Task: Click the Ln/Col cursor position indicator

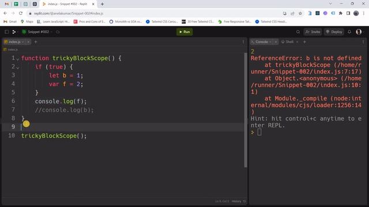Action: pyautogui.click(x=222, y=201)
